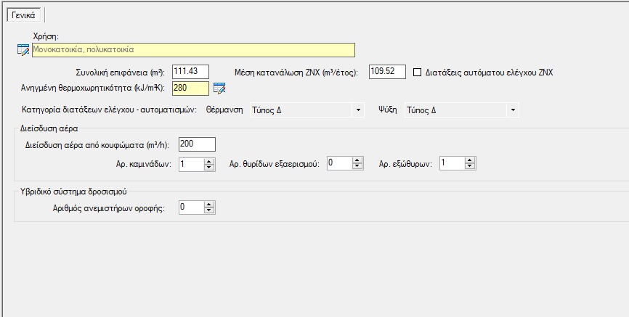The width and height of the screenshot is (629, 317).
Task: Increase Αριθμός ανεμιστήρων οροφής with the up arrow
Action: [x=210, y=205]
